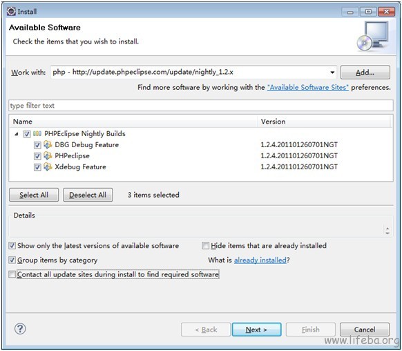This screenshot has height=351, width=402.
Task: Uncheck the DBG Debug Feature checkbox
Action: point(37,145)
